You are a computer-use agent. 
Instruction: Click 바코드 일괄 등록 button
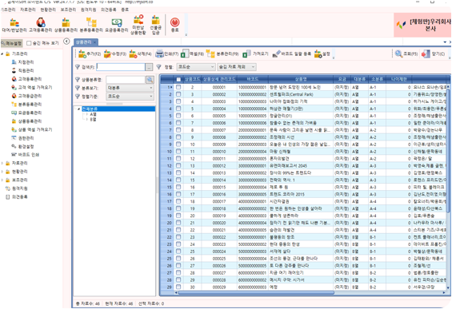[292, 53]
